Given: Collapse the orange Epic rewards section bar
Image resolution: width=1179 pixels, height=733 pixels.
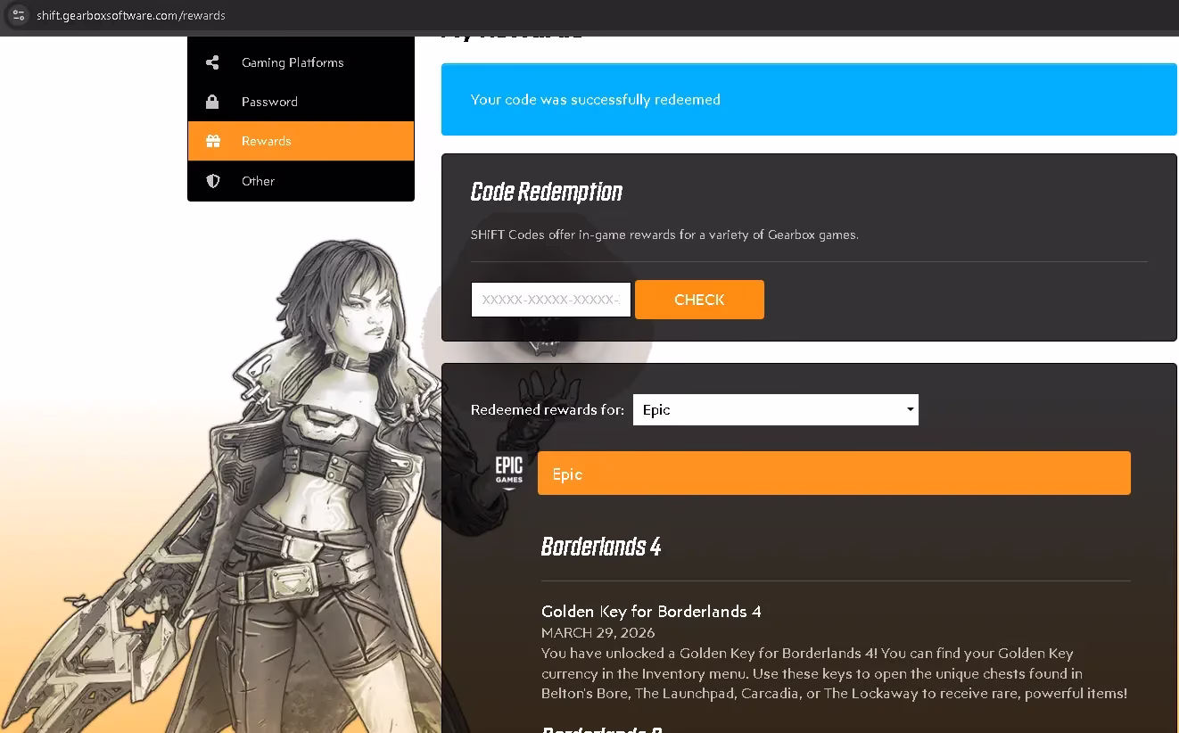Looking at the screenshot, I should (x=833, y=473).
